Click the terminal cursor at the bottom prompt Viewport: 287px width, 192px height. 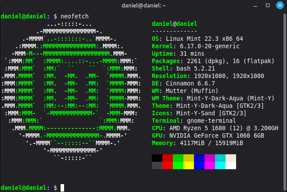click(62, 188)
